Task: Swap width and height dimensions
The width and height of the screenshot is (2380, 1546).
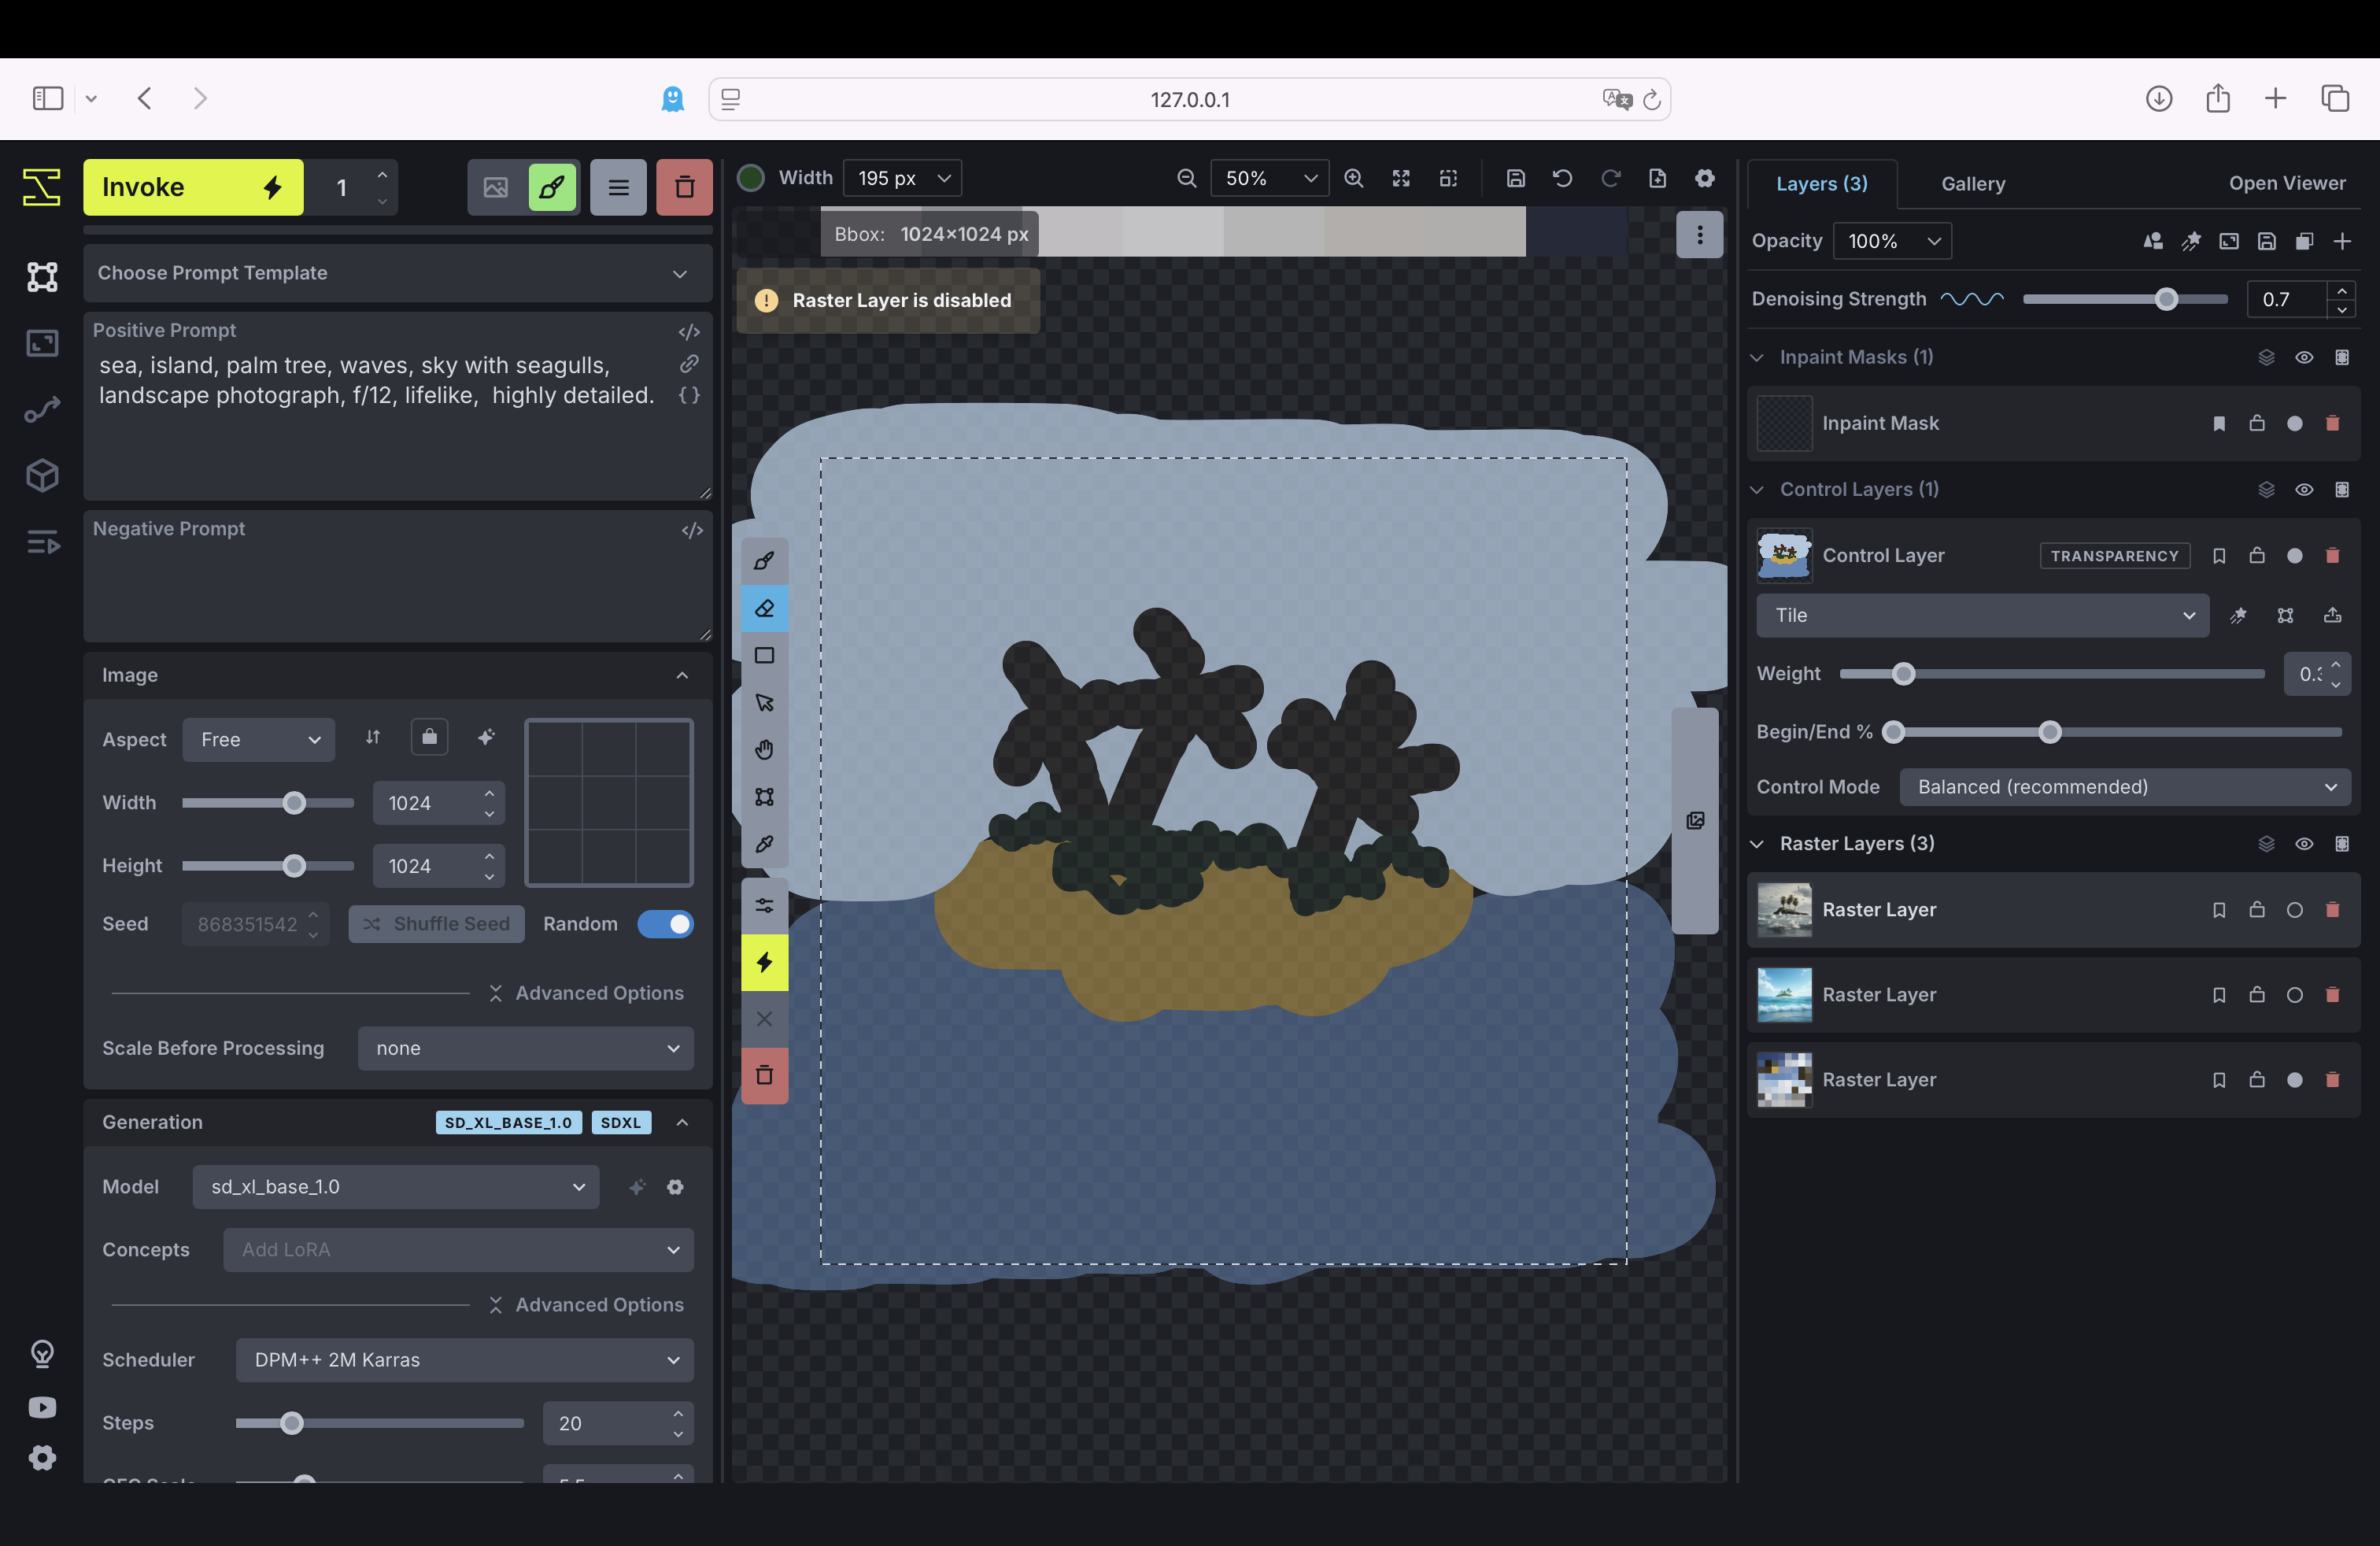Action: (373, 738)
